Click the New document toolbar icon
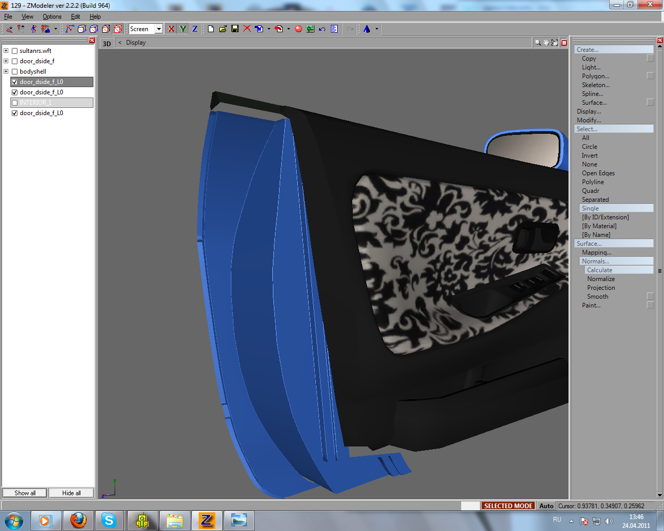This screenshot has width=664, height=531. [x=211, y=29]
